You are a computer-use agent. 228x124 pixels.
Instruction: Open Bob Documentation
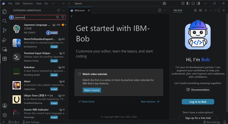[x=198, y=90]
